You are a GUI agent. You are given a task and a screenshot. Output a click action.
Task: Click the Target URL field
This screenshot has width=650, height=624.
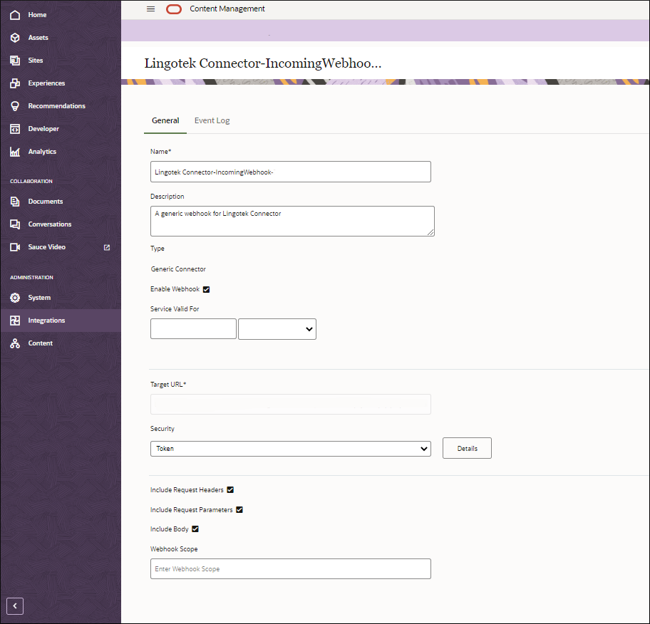291,405
